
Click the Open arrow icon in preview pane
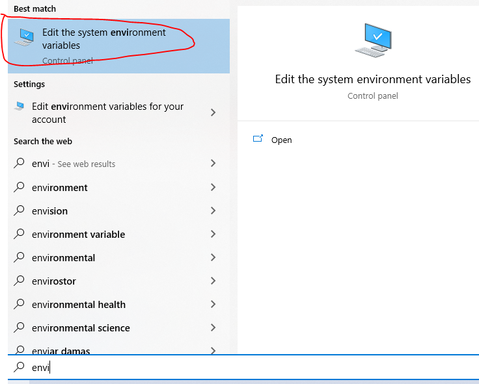coord(258,139)
